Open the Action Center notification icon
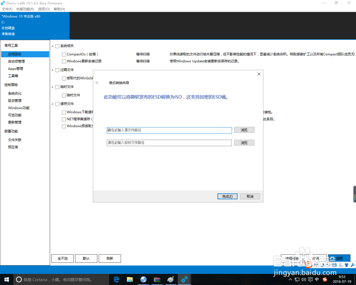 [x=310, y=279]
